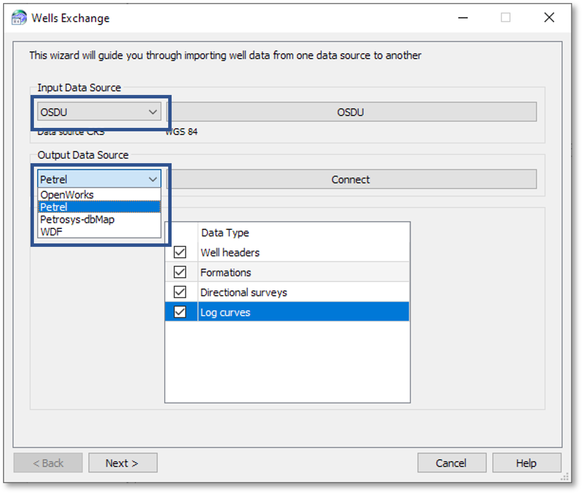This screenshot has height=493, width=582.
Task: Click the Wells Exchange app icon
Action: pyautogui.click(x=19, y=18)
